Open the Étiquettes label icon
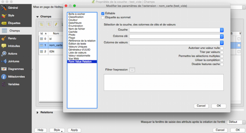Screen dimensions: 246x133 4,23
